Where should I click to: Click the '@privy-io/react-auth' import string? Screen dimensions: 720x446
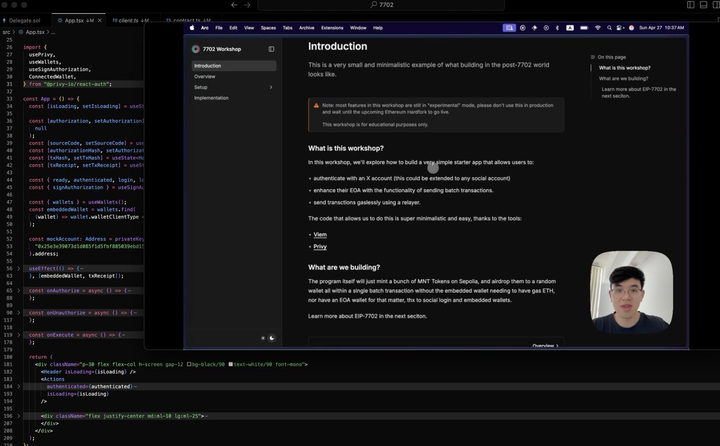point(77,84)
